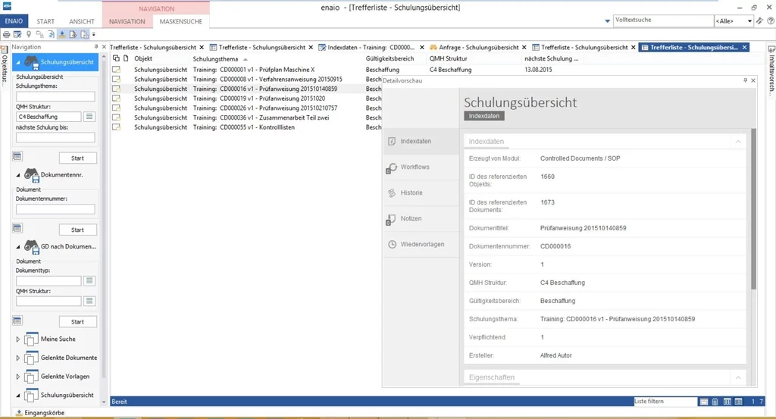Click Start under the Schulungsübersicht search form
Viewport: 776px width, 419px height.
(78, 158)
